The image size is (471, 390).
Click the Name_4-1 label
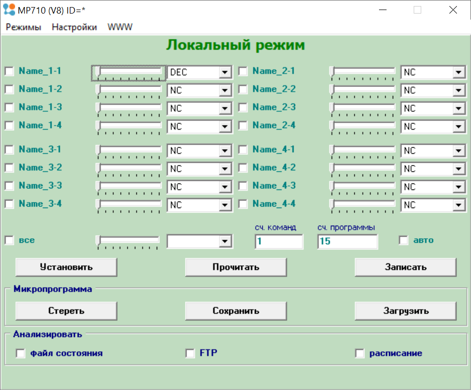click(x=273, y=149)
